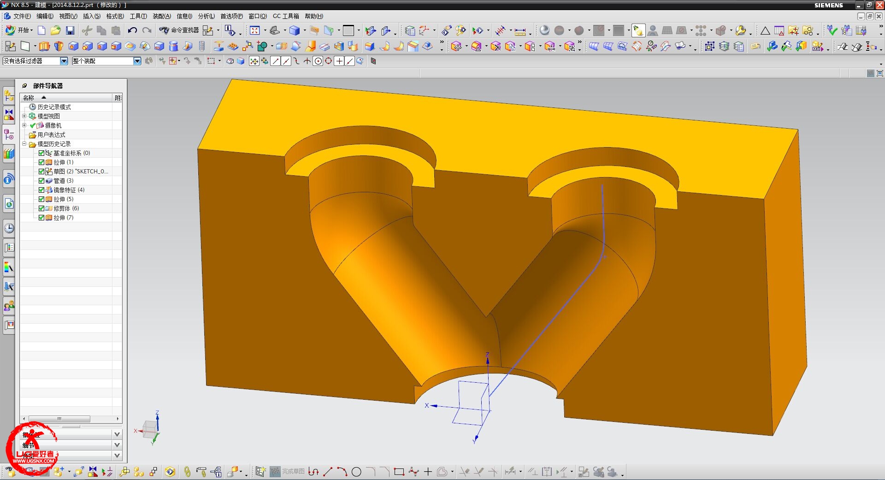Open the 分析(L) menu
The width and height of the screenshot is (885, 480).
coord(206,16)
